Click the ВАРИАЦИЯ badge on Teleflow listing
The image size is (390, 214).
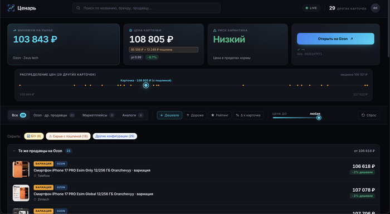tap(43, 164)
